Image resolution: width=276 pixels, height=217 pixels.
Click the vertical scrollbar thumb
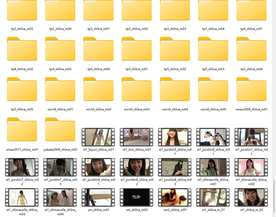[x=274, y=196]
